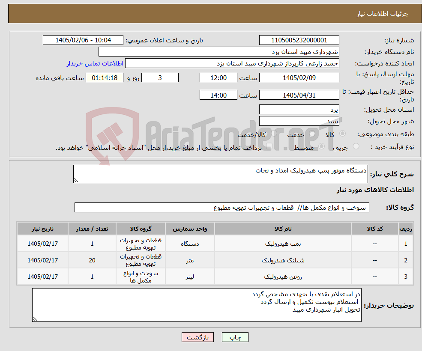The image size is (422, 351).
Task: Click the quantity cell 20
Action: click(x=92, y=260)
